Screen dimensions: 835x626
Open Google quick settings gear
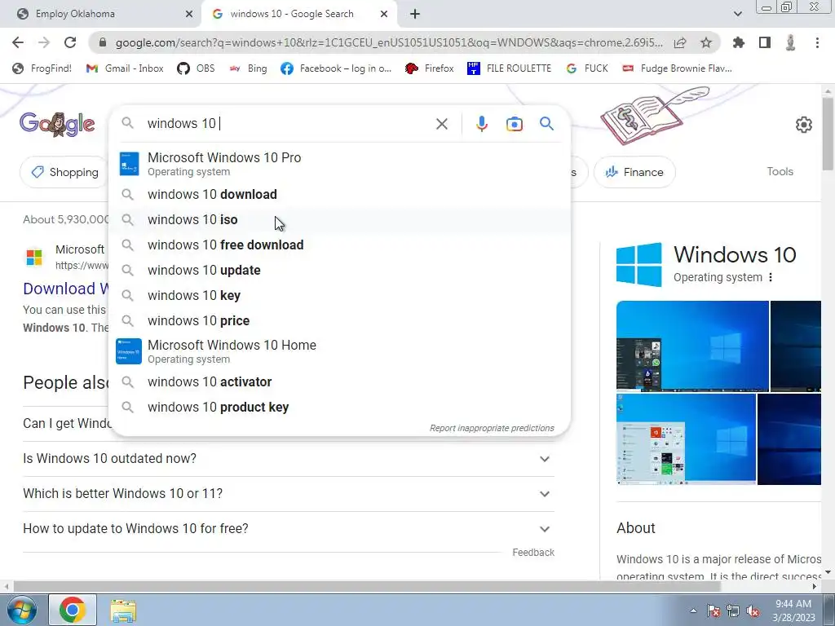[803, 125]
